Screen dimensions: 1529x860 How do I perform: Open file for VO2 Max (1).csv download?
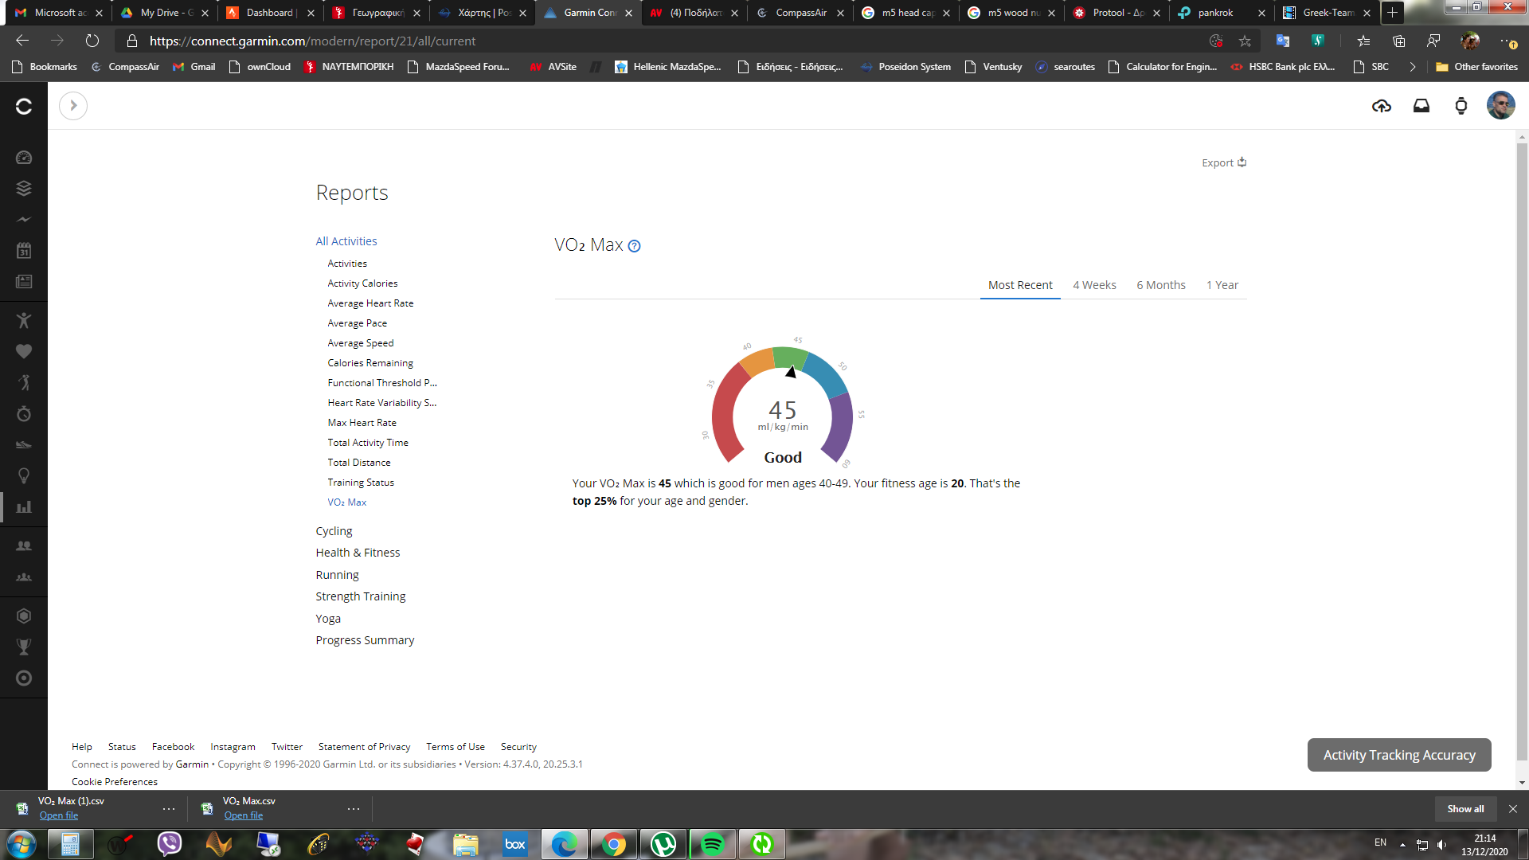pyautogui.click(x=59, y=815)
